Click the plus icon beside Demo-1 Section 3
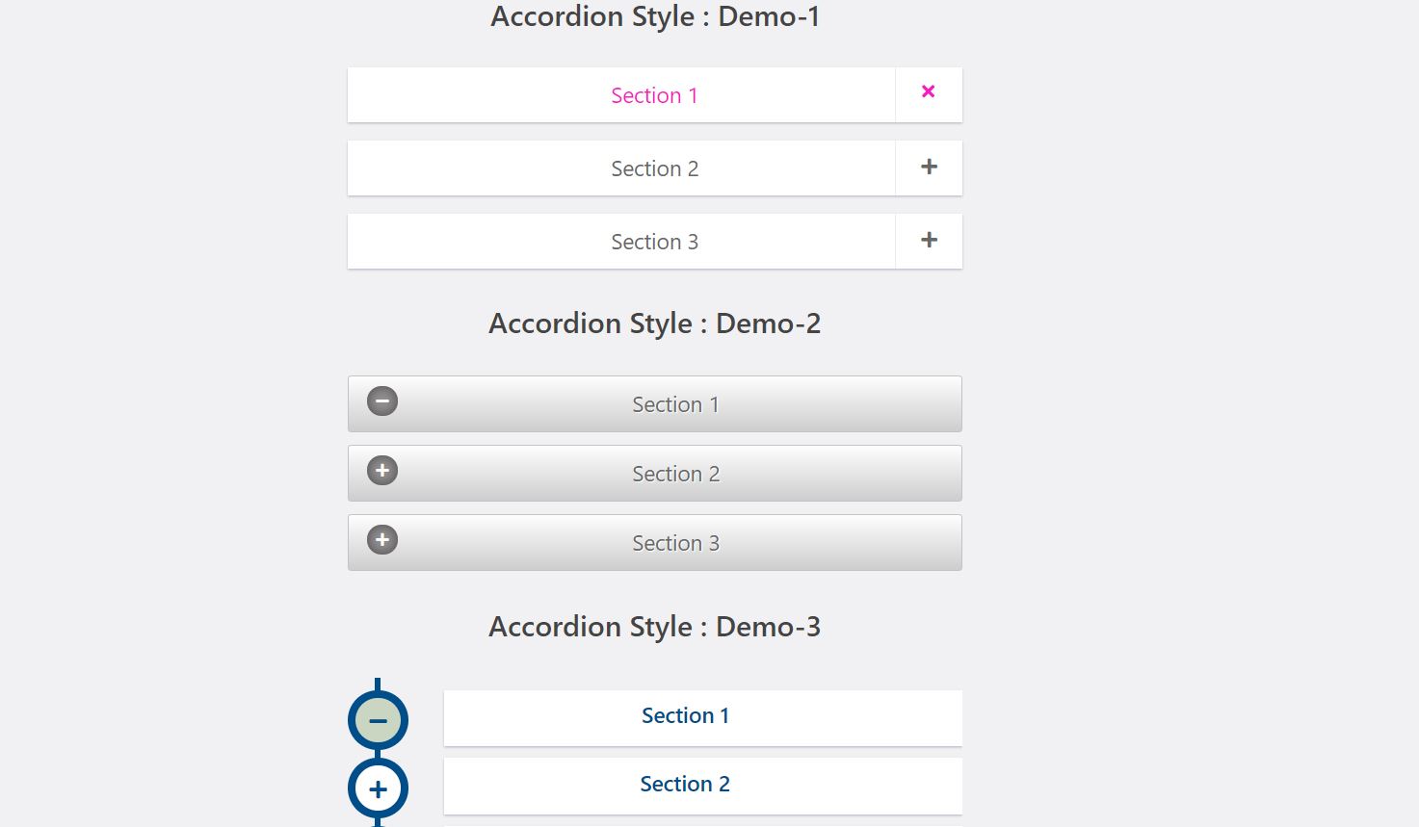This screenshot has width=1419, height=827. (929, 241)
